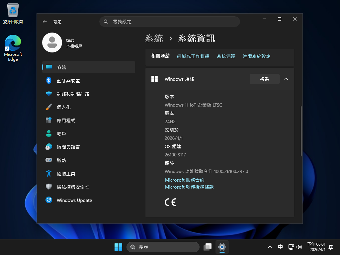Open Microsoft 軟體授權條款 link

(189, 187)
